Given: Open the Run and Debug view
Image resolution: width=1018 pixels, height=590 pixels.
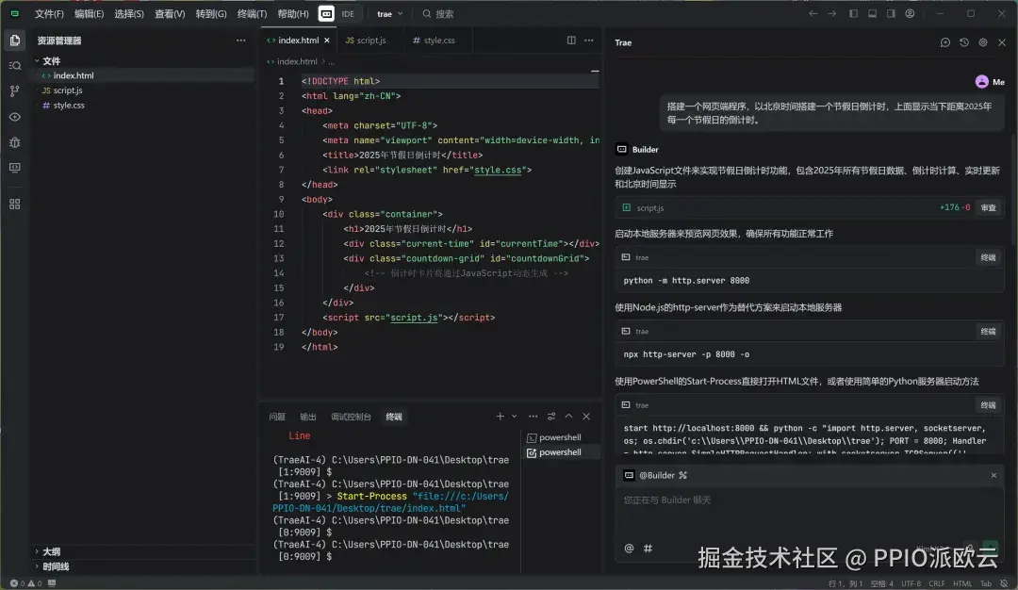Looking at the screenshot, I should tap(14, 142).
